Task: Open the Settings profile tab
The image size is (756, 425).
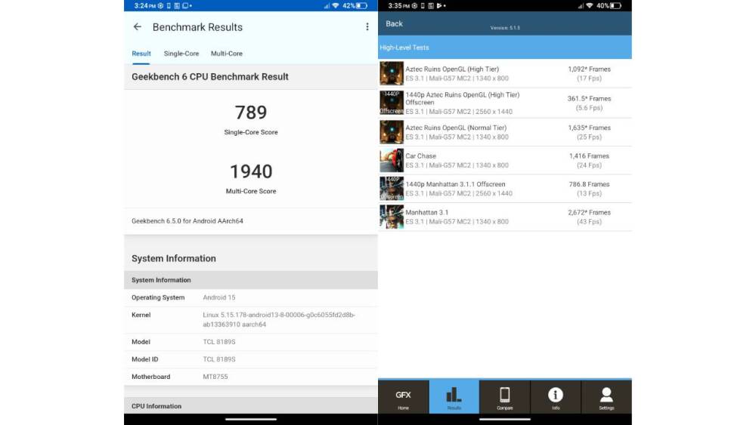Action: pos(606,397)
